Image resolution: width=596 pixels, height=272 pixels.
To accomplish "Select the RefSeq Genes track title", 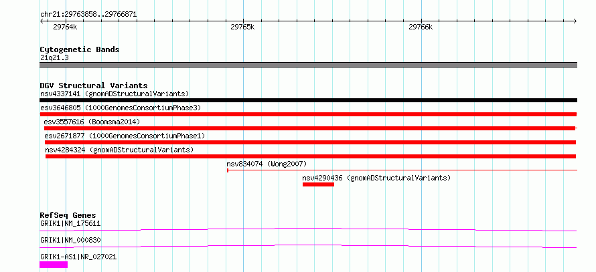I will click(68, 215).
